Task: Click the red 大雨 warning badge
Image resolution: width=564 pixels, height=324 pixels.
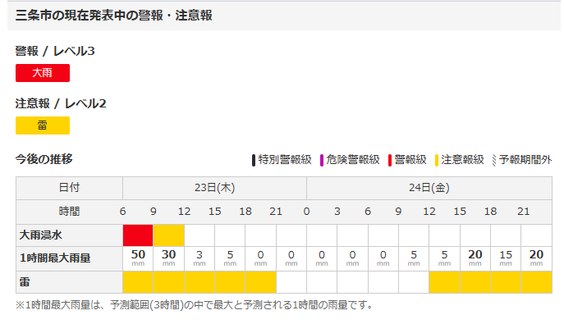Action: (x=43, y=73)
